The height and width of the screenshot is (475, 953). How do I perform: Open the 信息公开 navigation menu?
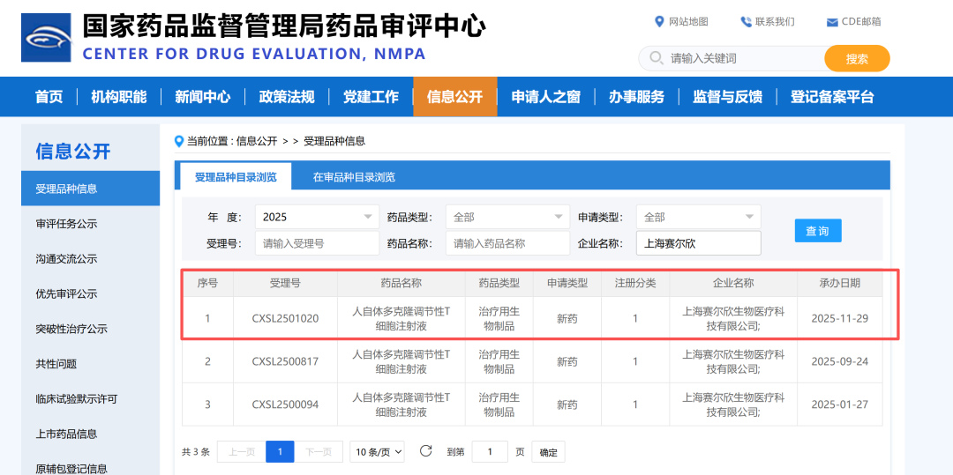[454, 97]
